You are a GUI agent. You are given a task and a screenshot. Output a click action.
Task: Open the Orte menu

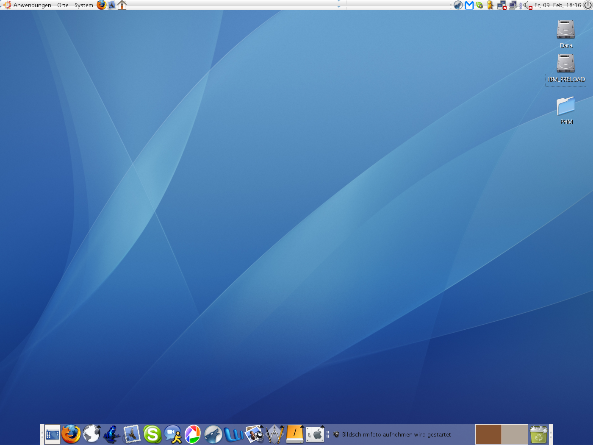[x=63, y=5]
